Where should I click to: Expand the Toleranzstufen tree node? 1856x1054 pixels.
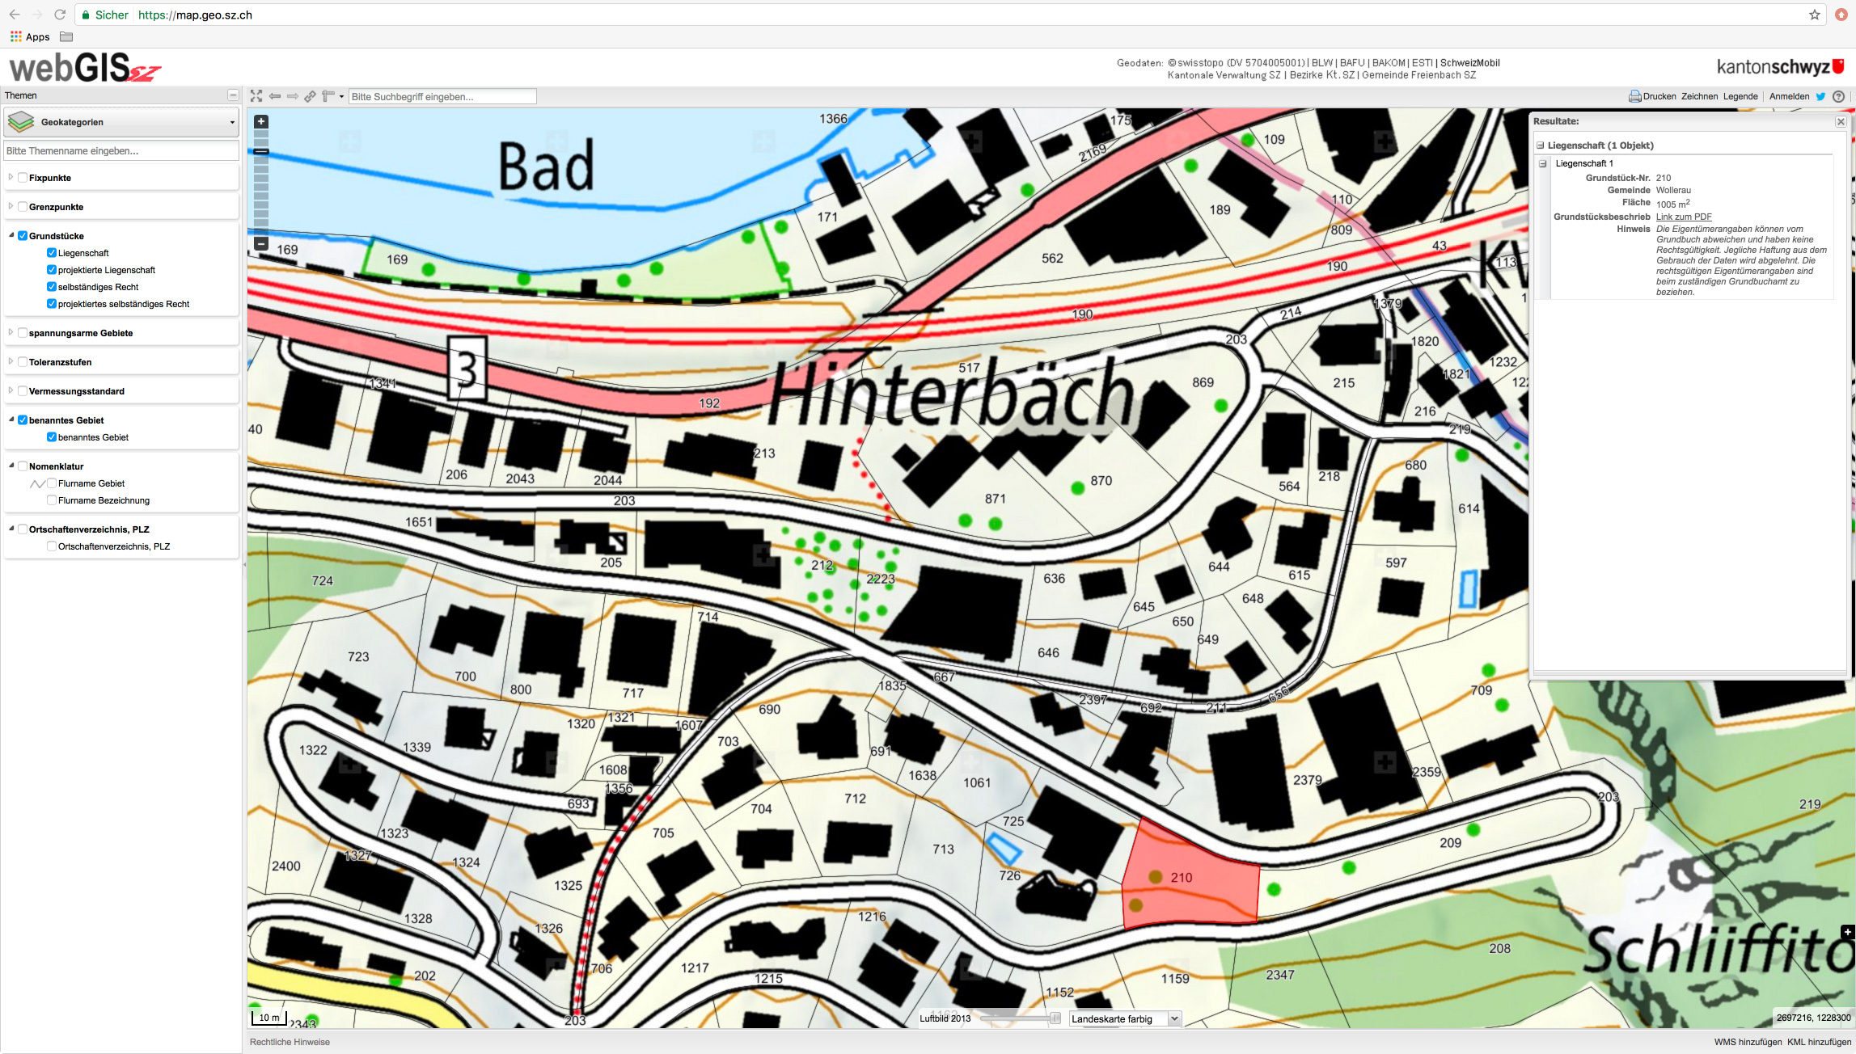click(x=11, y=362)
